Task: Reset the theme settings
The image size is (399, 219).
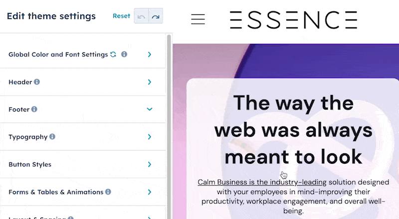Action: click(x=121, y=16)
